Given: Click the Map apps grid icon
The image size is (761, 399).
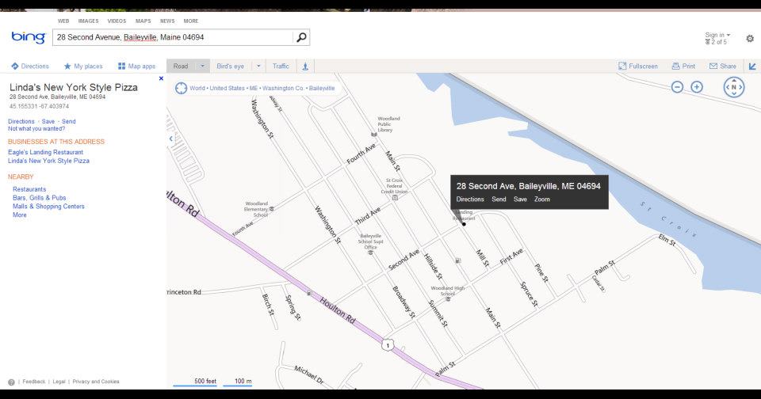Looking at the screenshot, I should pyautogui.click(x=121, y=66).
